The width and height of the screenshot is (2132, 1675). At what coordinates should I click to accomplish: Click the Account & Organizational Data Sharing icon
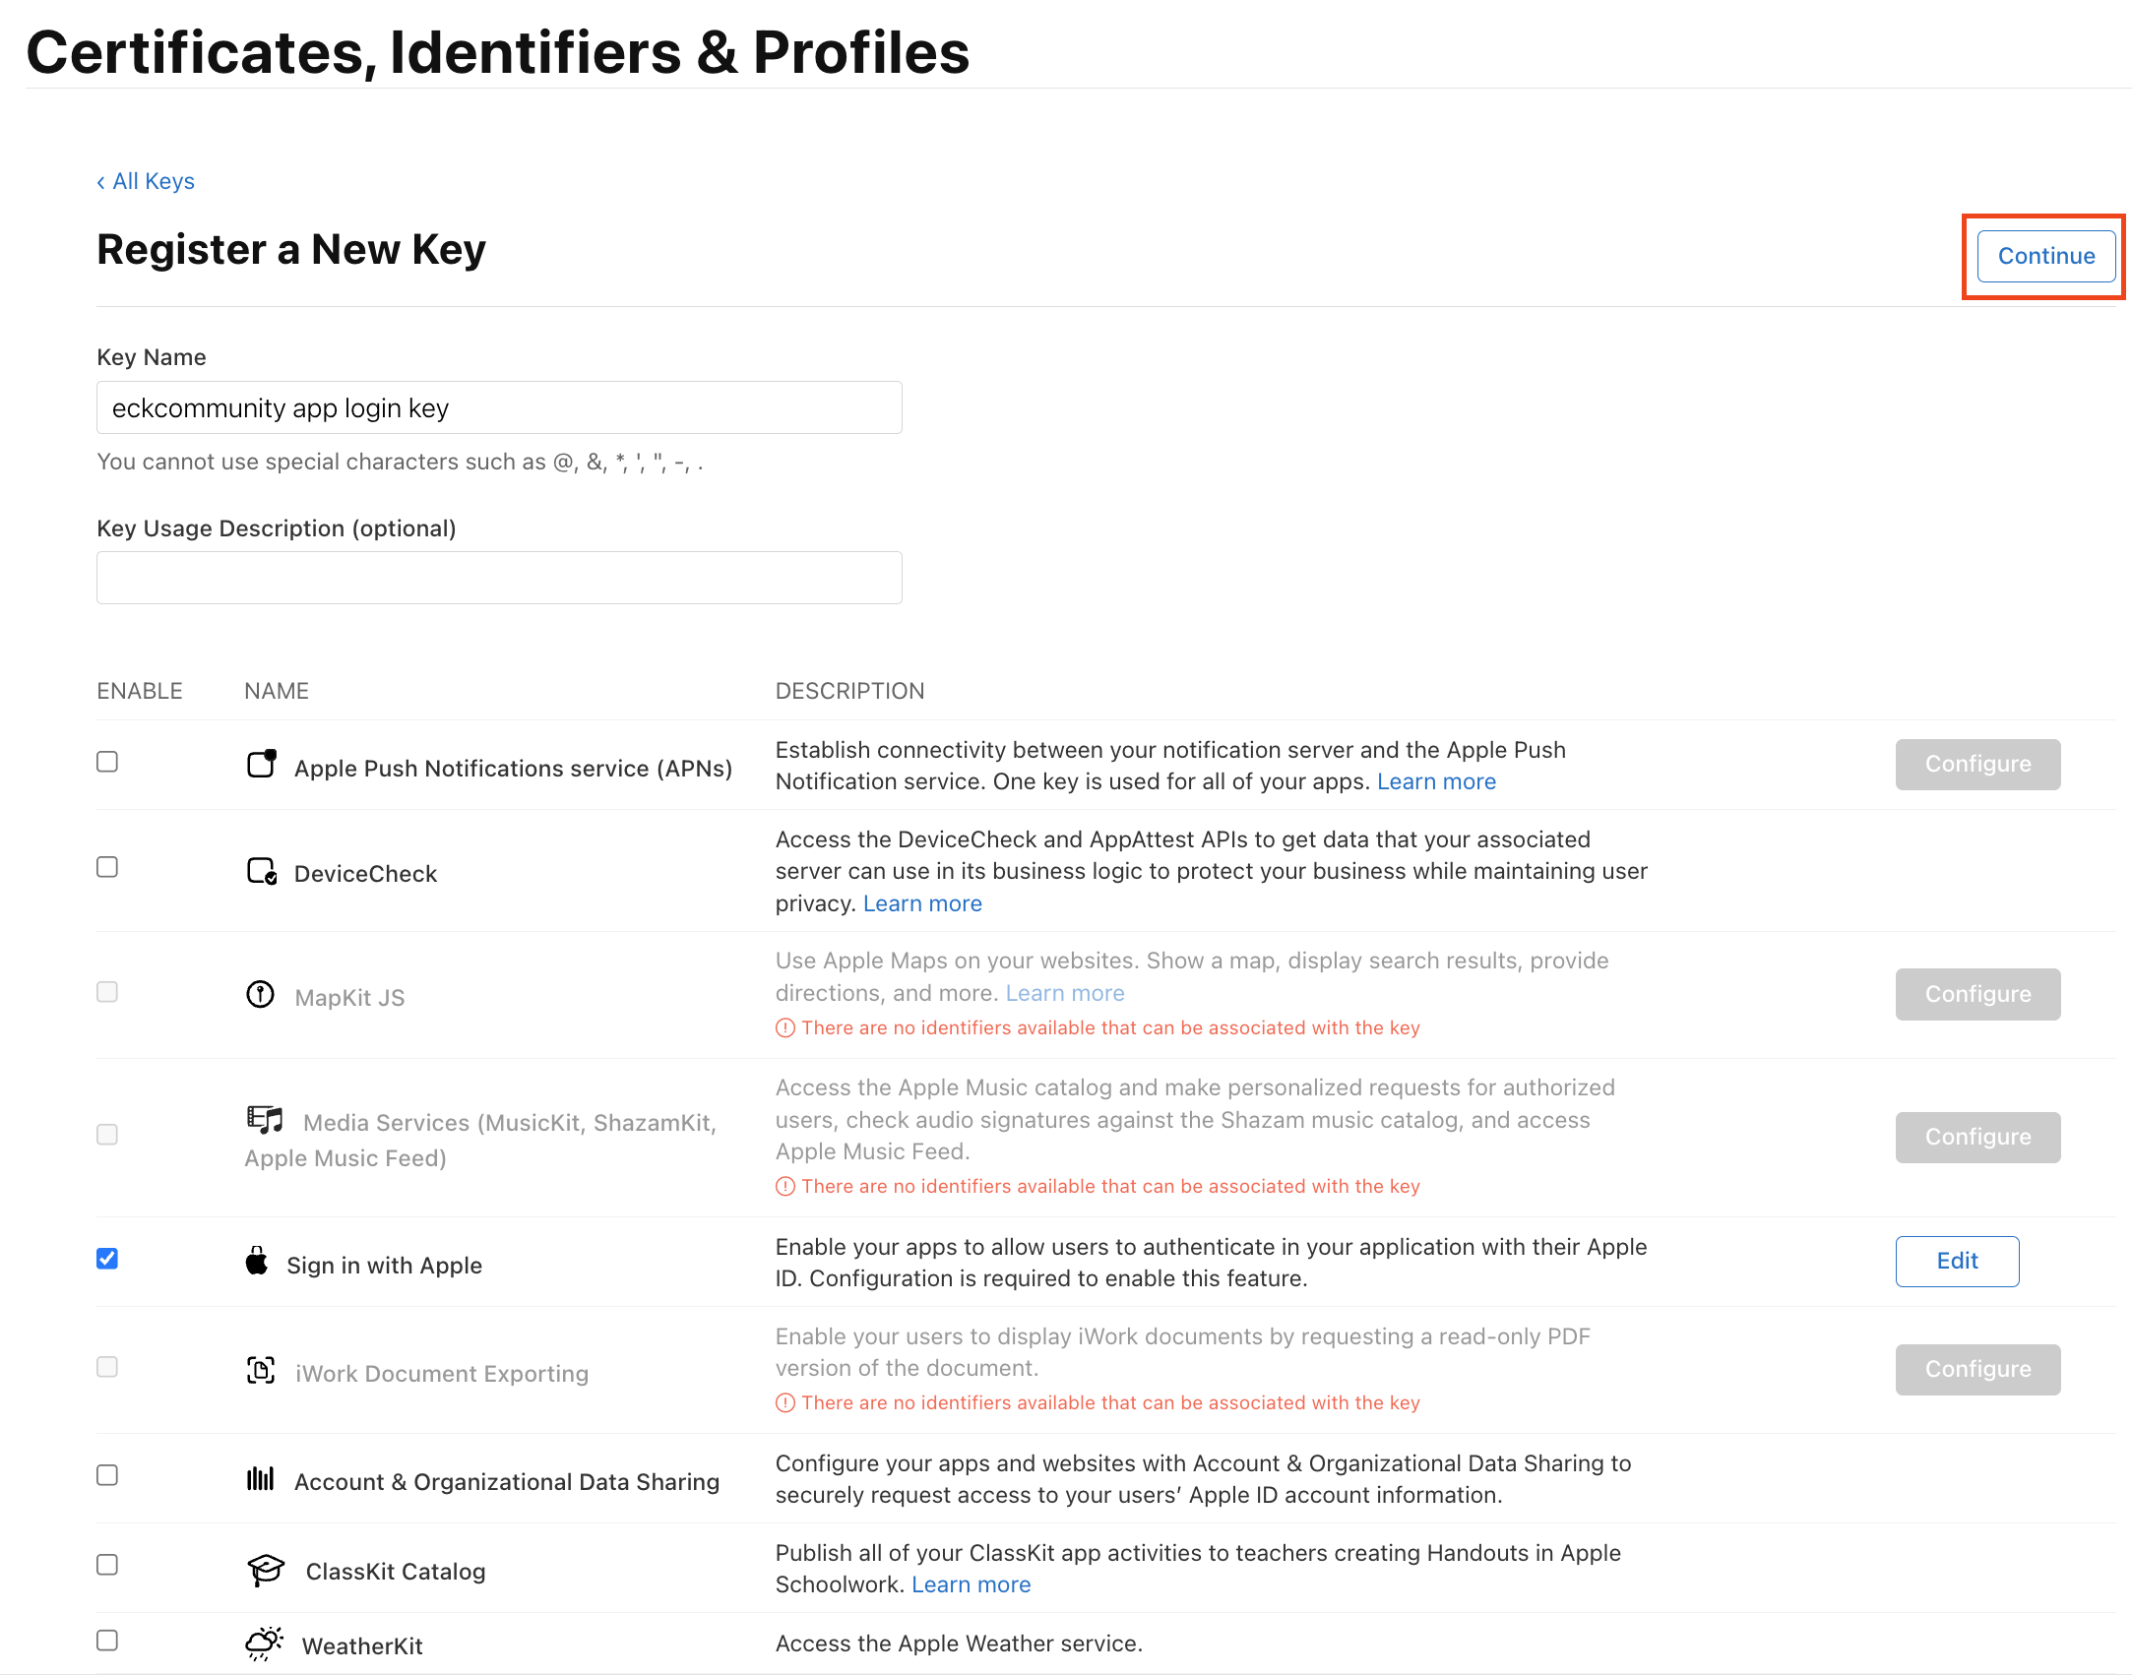click(260, 1478)
